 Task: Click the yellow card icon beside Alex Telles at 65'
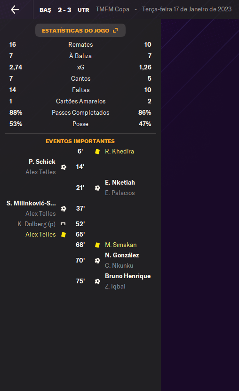pos(64,234)
